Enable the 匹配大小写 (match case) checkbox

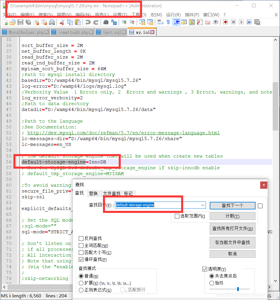[81, 252]
